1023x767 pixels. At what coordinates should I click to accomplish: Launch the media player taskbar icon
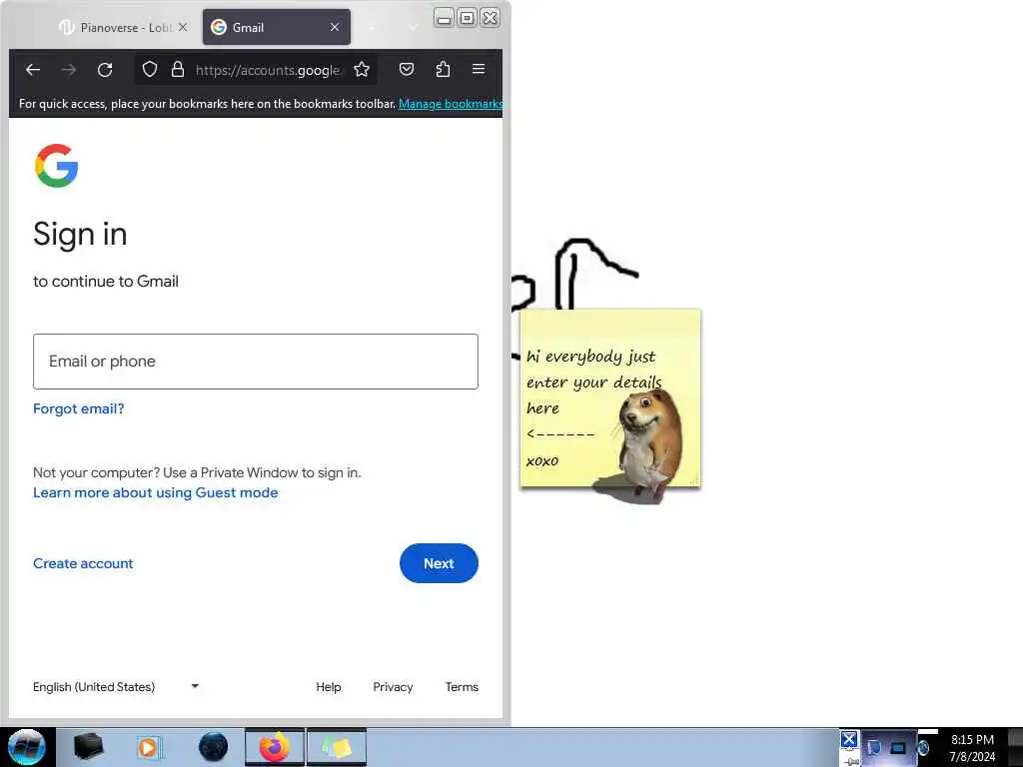pos(149,747)
